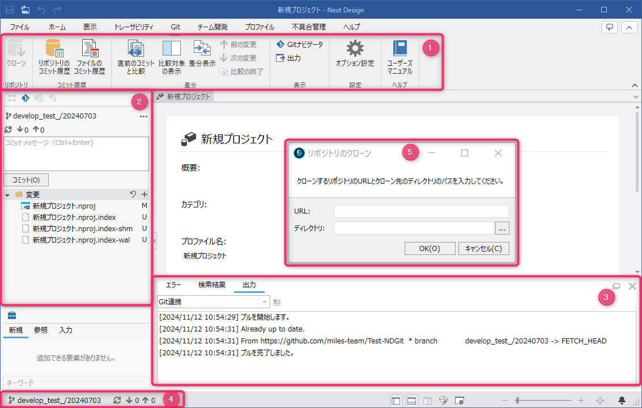Click the ディレクトリ input field

coord(414,228)
